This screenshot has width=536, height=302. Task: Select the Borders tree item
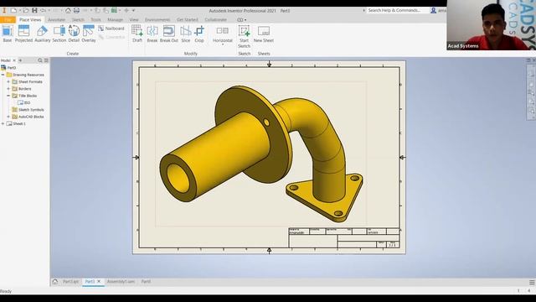click(22, 89)
